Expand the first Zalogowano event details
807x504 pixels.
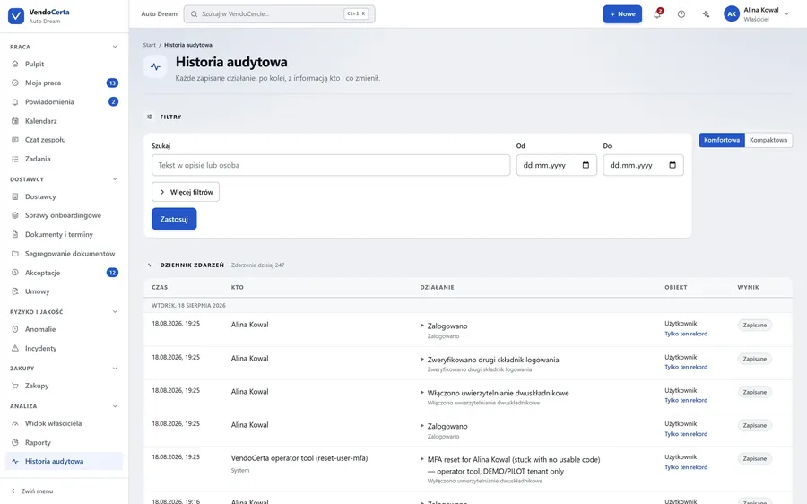tap(422, 326)
